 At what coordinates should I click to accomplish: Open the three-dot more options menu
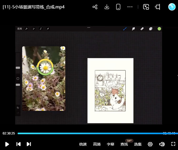[130, 7]
